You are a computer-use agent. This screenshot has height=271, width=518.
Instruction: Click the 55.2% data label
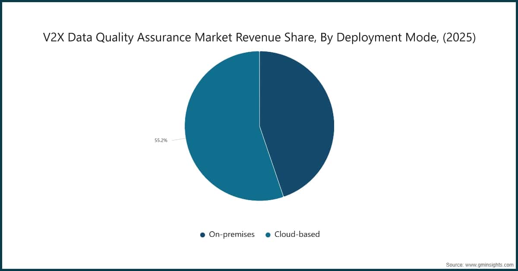pos(161,140)
